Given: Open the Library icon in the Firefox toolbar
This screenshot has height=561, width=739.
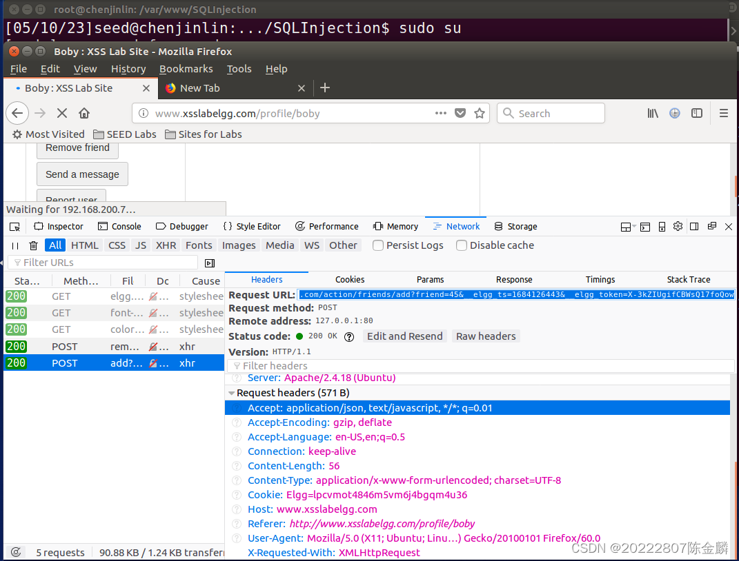Looking at the screenshot, I should (x=653, y=114).
